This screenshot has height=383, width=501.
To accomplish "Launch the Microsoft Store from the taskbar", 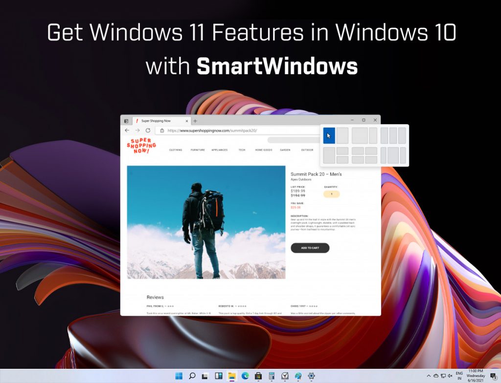I will pyautogui.click(x=258, y=376).
